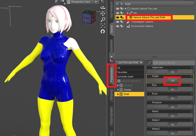This screenshot has height=136, width=196.
Task: Toggle visibility eye for Hip node
Action: click(x=117, y=13)
